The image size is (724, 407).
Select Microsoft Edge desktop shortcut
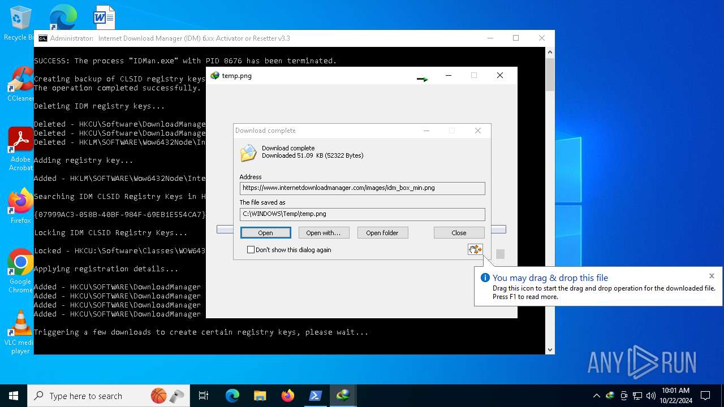(63, 17)
